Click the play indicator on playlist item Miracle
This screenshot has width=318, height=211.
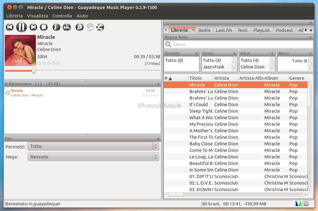coord(8,93)
